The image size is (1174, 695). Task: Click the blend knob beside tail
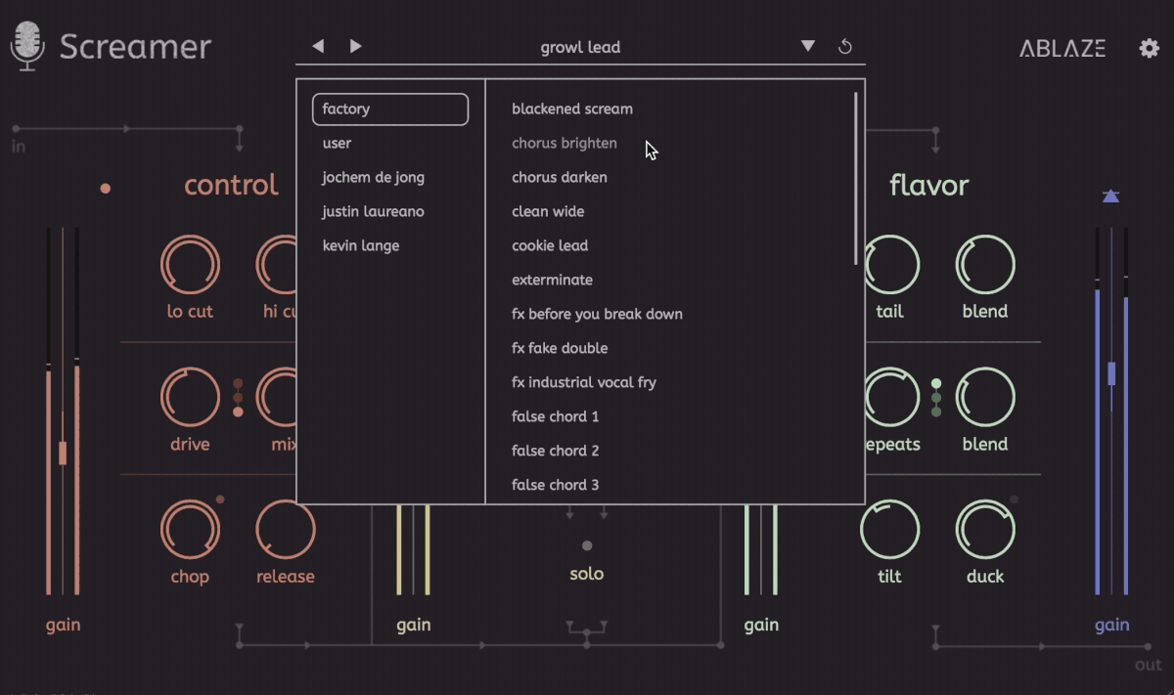[985, 265]
